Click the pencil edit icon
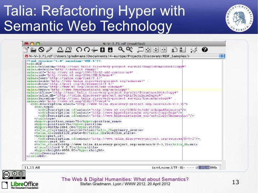Screen dimensions: 258x193 click(x=49, y=49)
